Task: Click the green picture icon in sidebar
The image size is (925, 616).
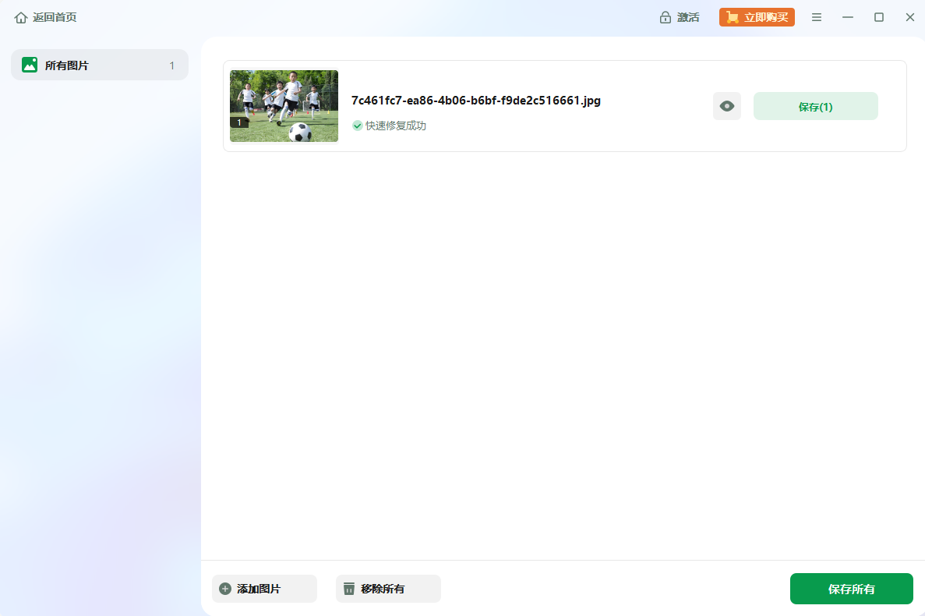Action: (30, 65)
